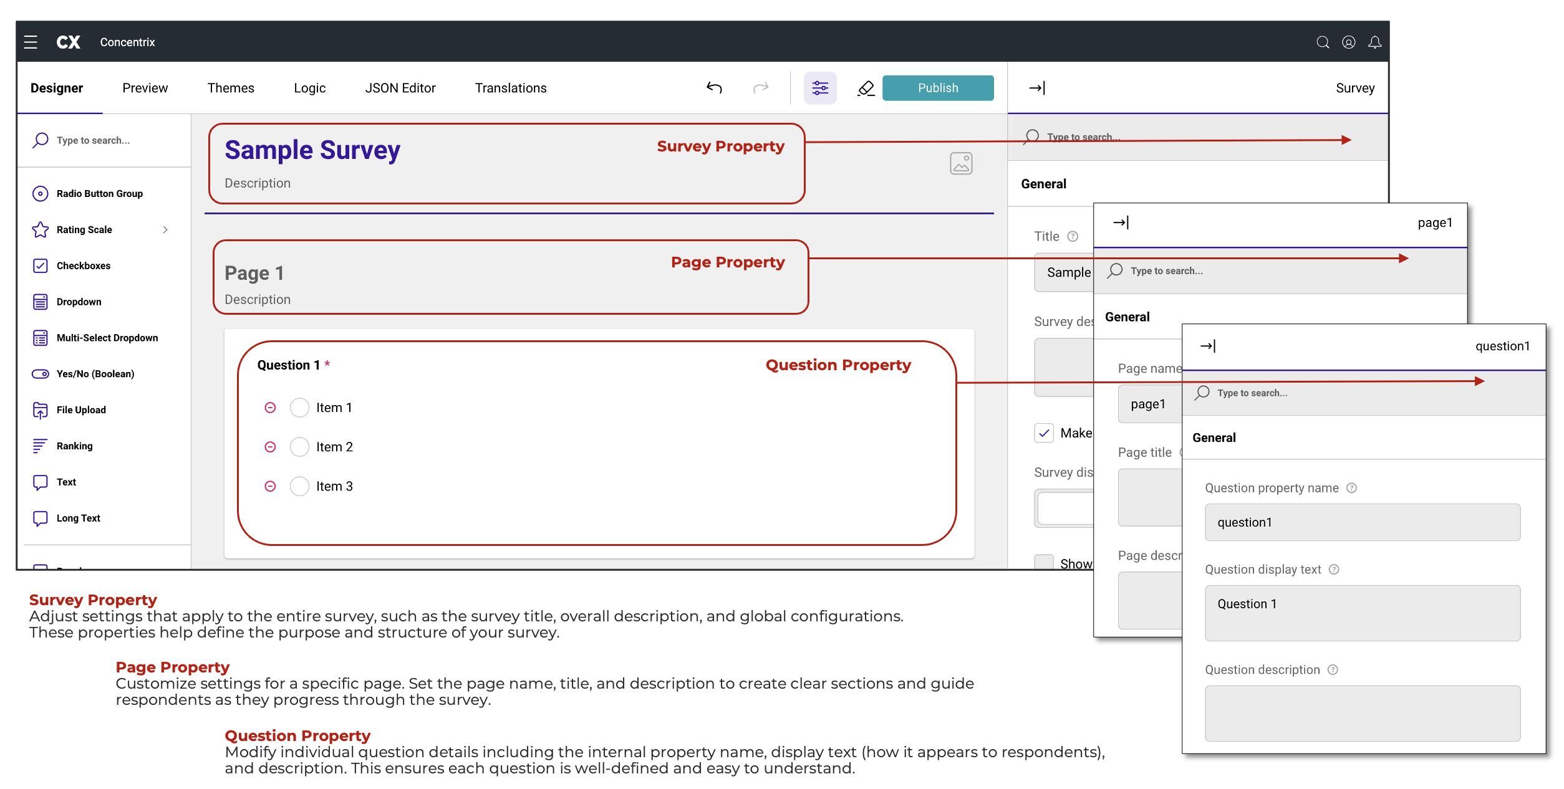Click the notification bell icon
The image size is (1564, 789).
1374,42
